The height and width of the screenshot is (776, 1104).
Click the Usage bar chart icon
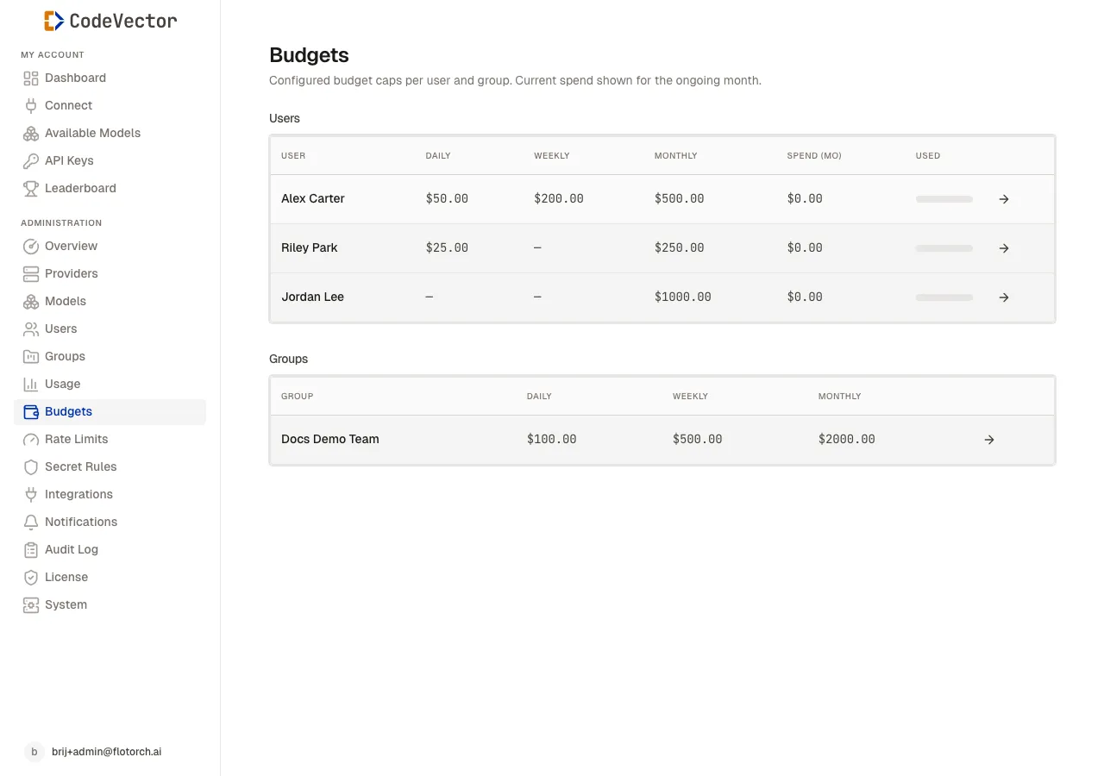[31, 385]
